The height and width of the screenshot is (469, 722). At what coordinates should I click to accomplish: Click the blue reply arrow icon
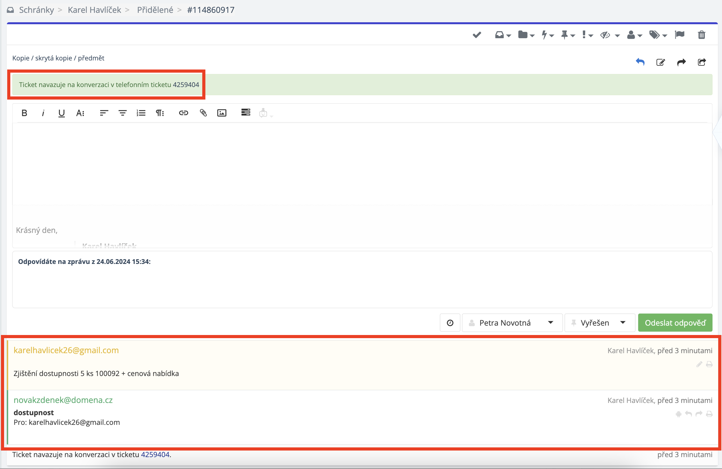click(640, 62)
